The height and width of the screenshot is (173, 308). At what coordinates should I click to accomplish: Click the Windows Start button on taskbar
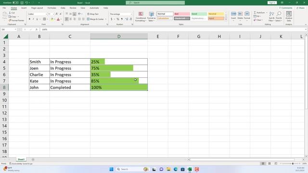pos(111,169)
